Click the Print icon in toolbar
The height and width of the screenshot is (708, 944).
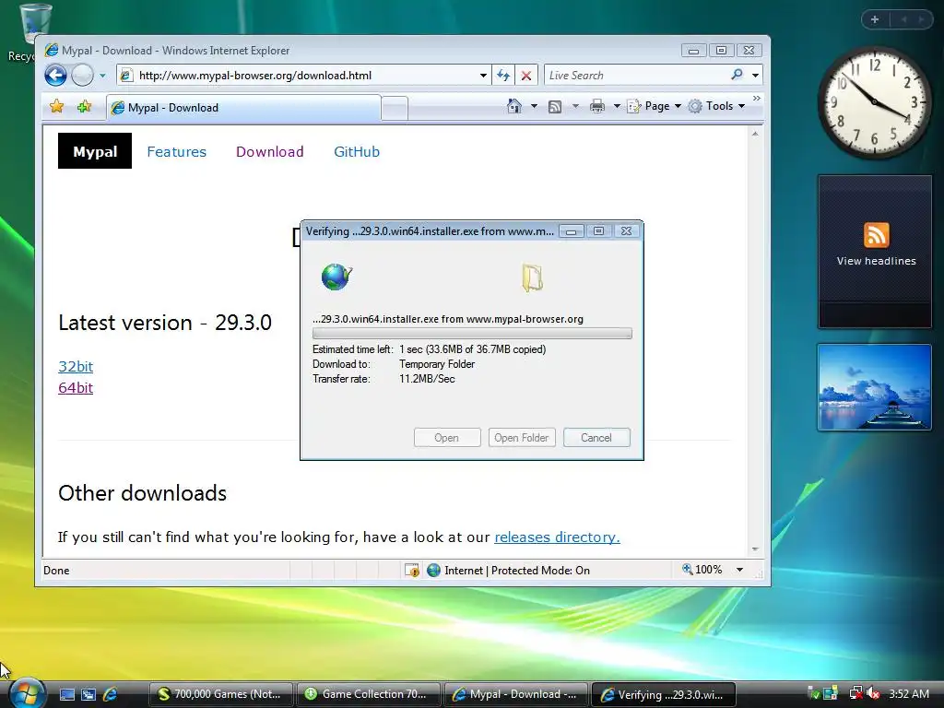tap(596, 107)
